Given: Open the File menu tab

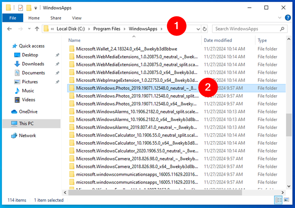Looking at the screenshot, I should click(13, 18).
